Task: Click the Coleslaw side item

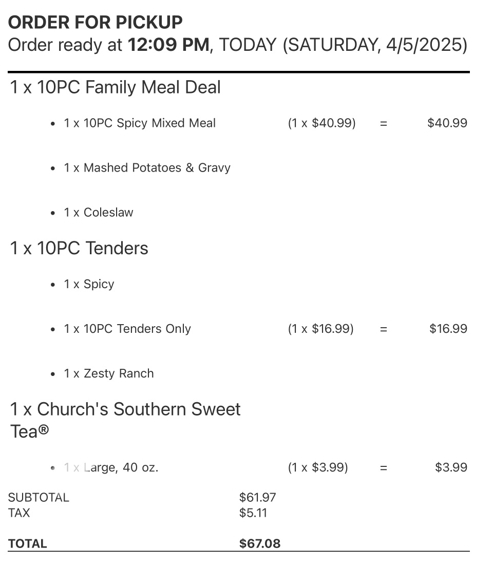Action: point(99,213)
